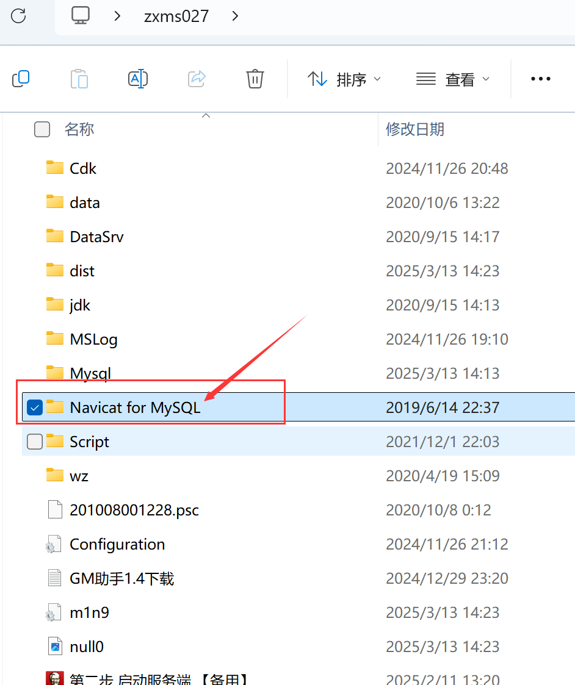Check the box next to Script folder

coord(35,442)
